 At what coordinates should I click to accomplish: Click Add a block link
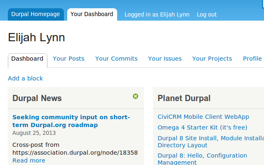[x=26, y=78]
